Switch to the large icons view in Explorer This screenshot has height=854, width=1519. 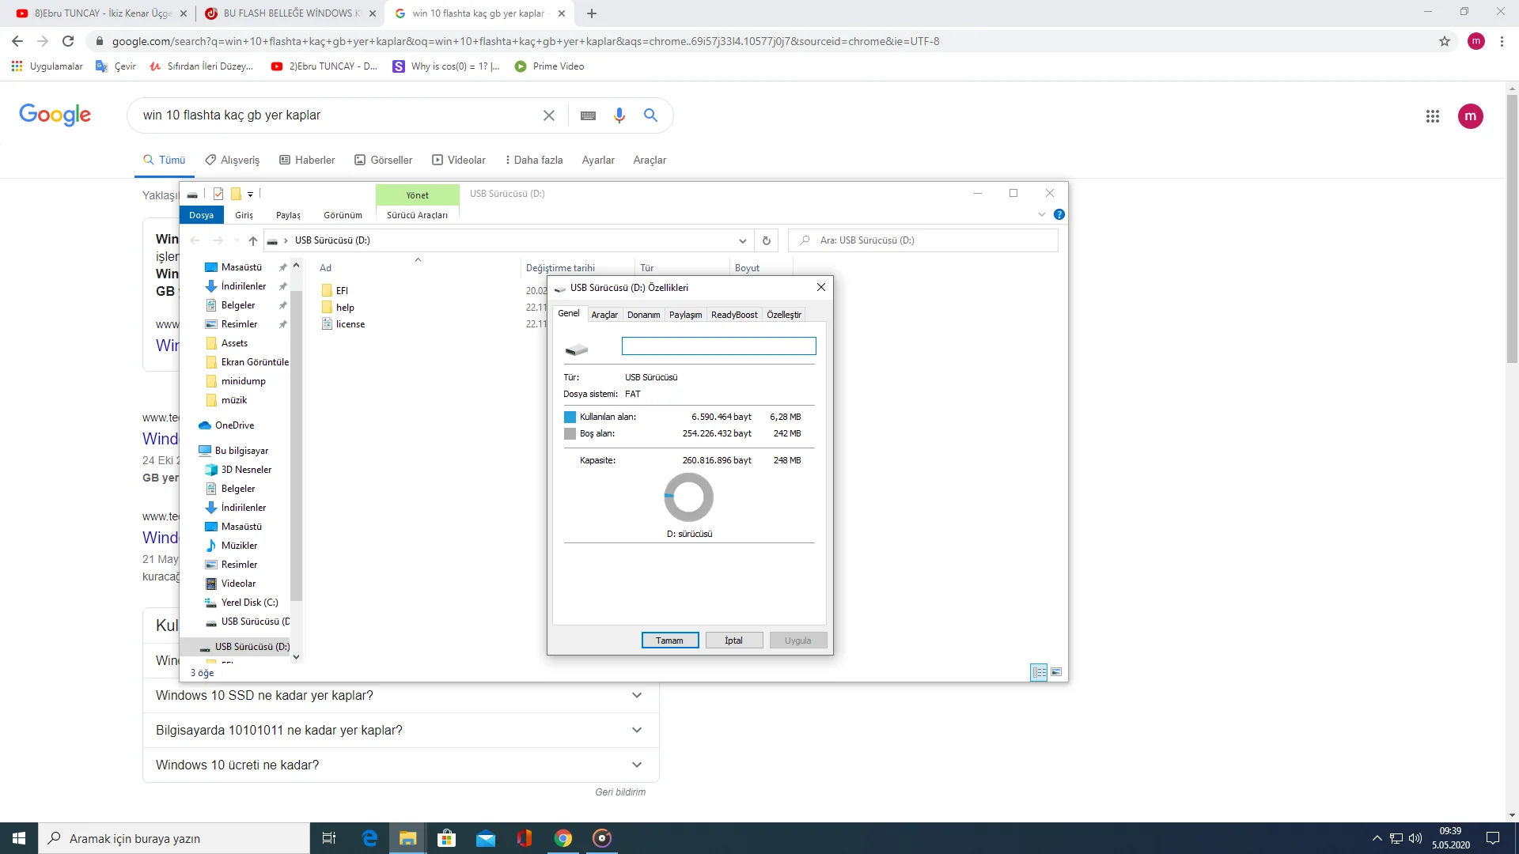[x=1056, y=672]
